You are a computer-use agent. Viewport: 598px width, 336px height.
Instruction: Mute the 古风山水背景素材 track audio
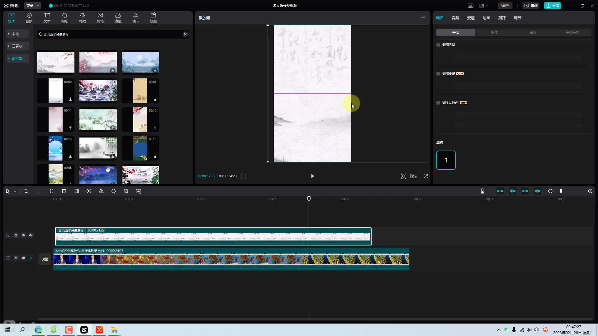point(31,235)
